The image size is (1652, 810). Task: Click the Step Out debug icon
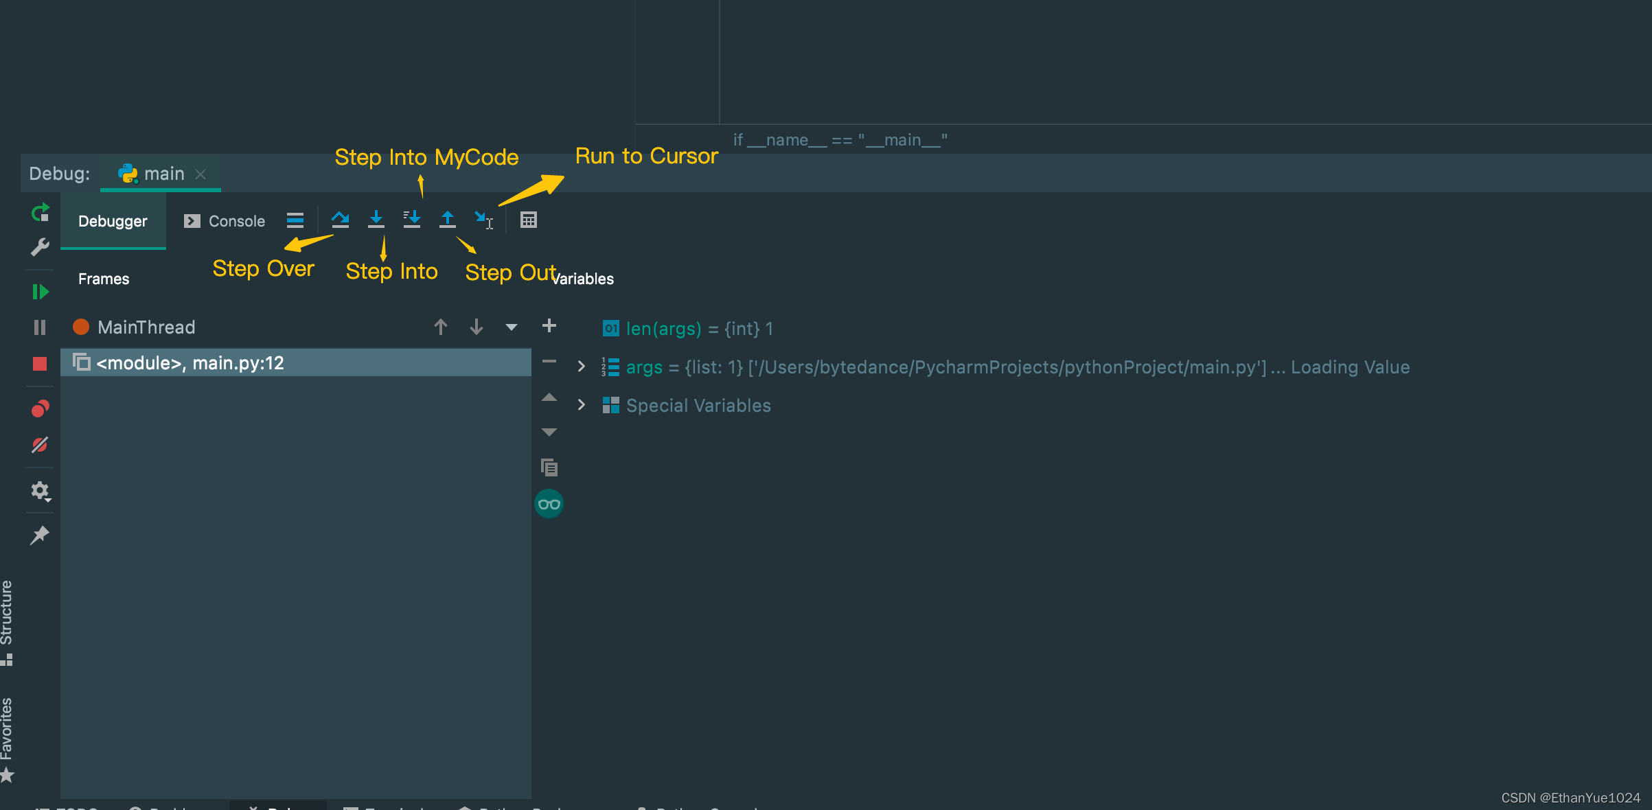pos(447,220)
